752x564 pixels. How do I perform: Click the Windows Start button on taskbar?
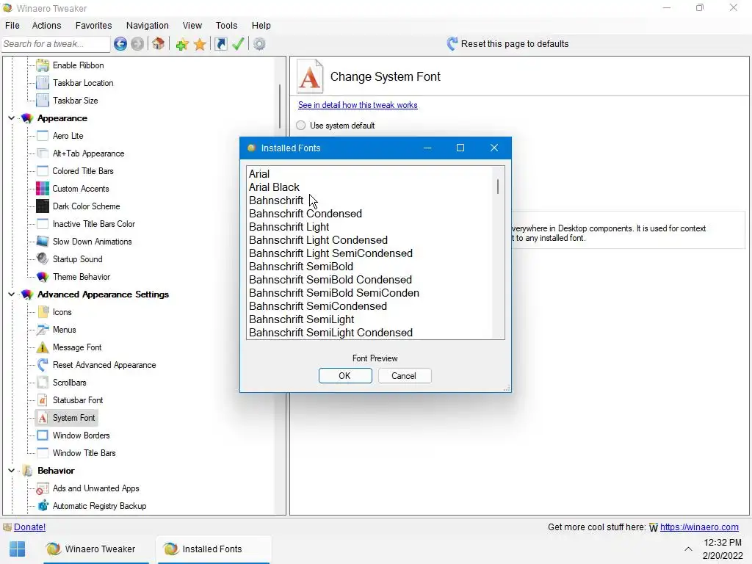[x=18, y=549]
